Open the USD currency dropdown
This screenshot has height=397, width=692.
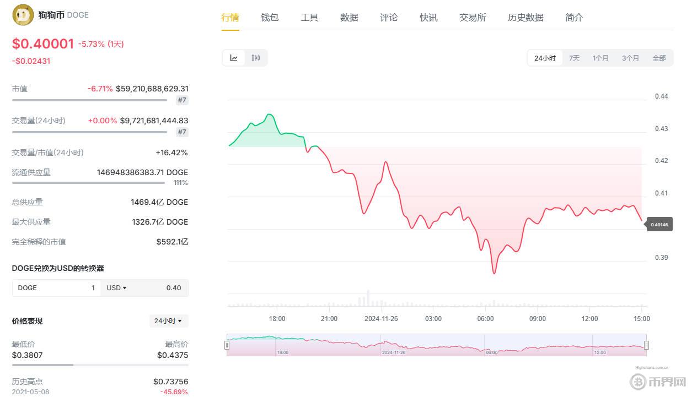(116, 287)
